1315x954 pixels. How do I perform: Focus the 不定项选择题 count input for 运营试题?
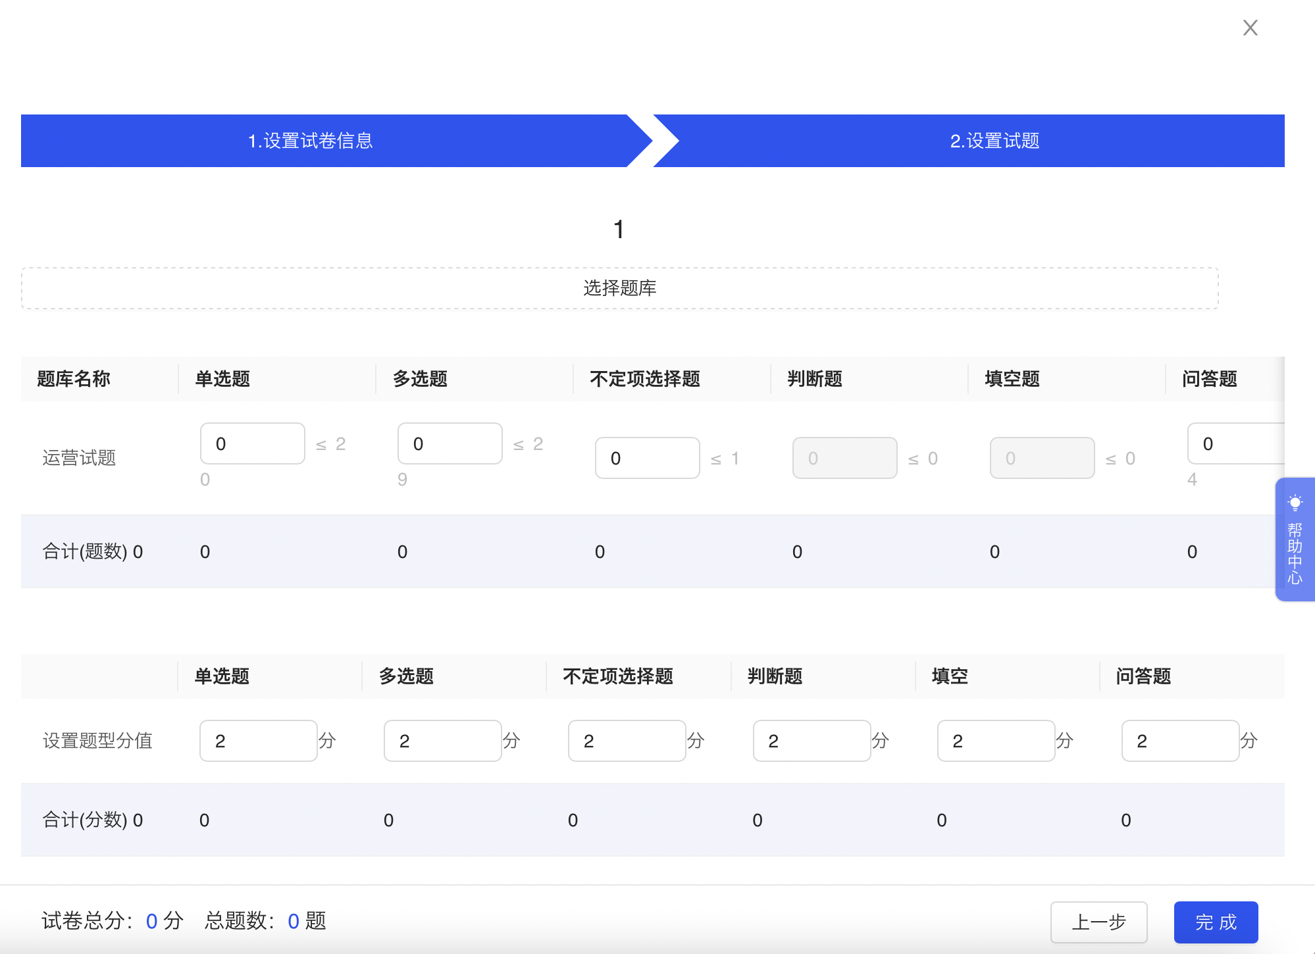click(648, 458)
